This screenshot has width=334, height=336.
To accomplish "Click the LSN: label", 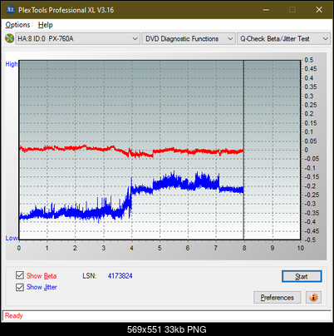I will pyautogui.click(x=90, y=276).
